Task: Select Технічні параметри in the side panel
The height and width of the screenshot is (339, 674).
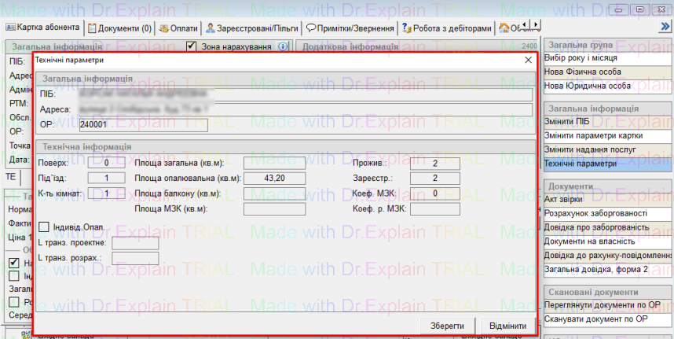Action: pyautogui.click(x=607, y=164)
